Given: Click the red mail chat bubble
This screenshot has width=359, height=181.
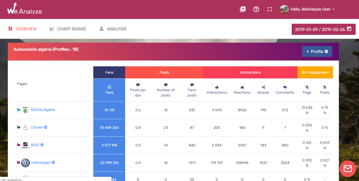Looking at the screenshot, I should click(348, 169).
